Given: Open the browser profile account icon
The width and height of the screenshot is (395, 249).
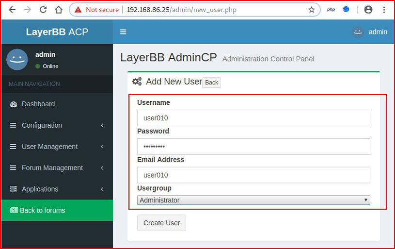Looking at the screenshot, I should click(368, 10).
